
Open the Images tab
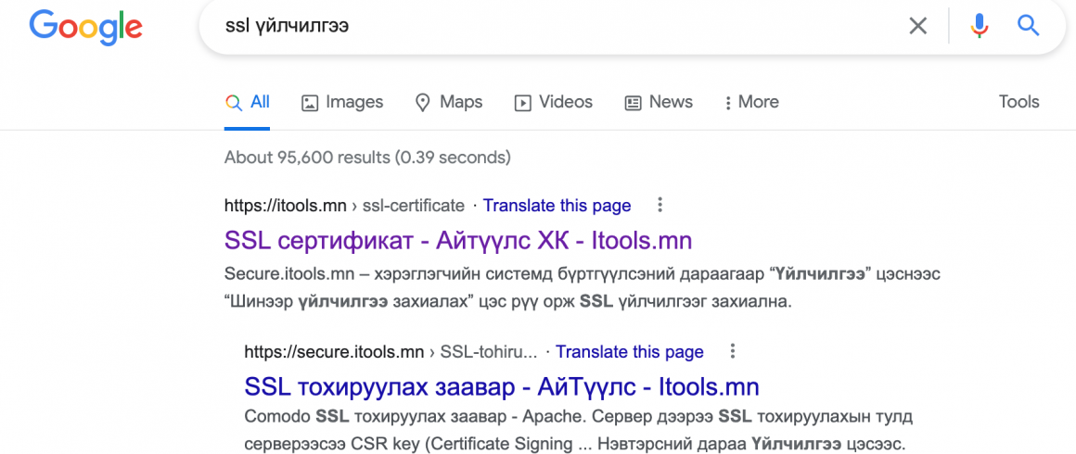click(x=342, y=102)
